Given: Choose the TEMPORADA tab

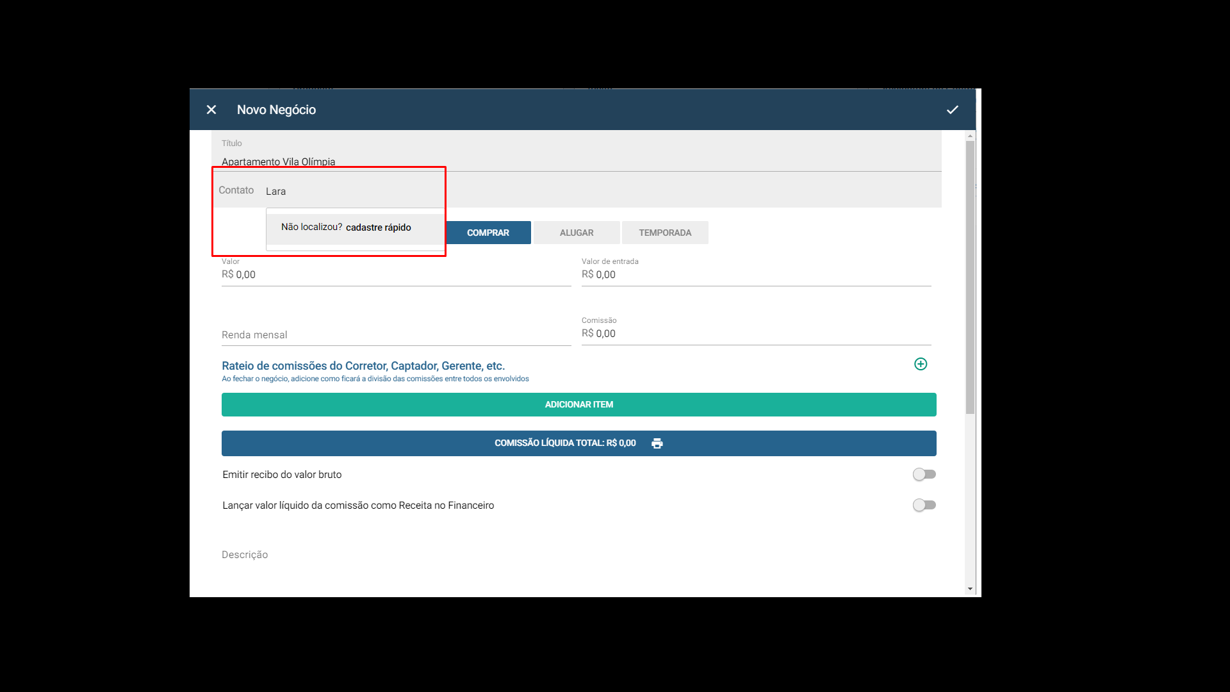Looking at the screenshot, I should 665,233.
